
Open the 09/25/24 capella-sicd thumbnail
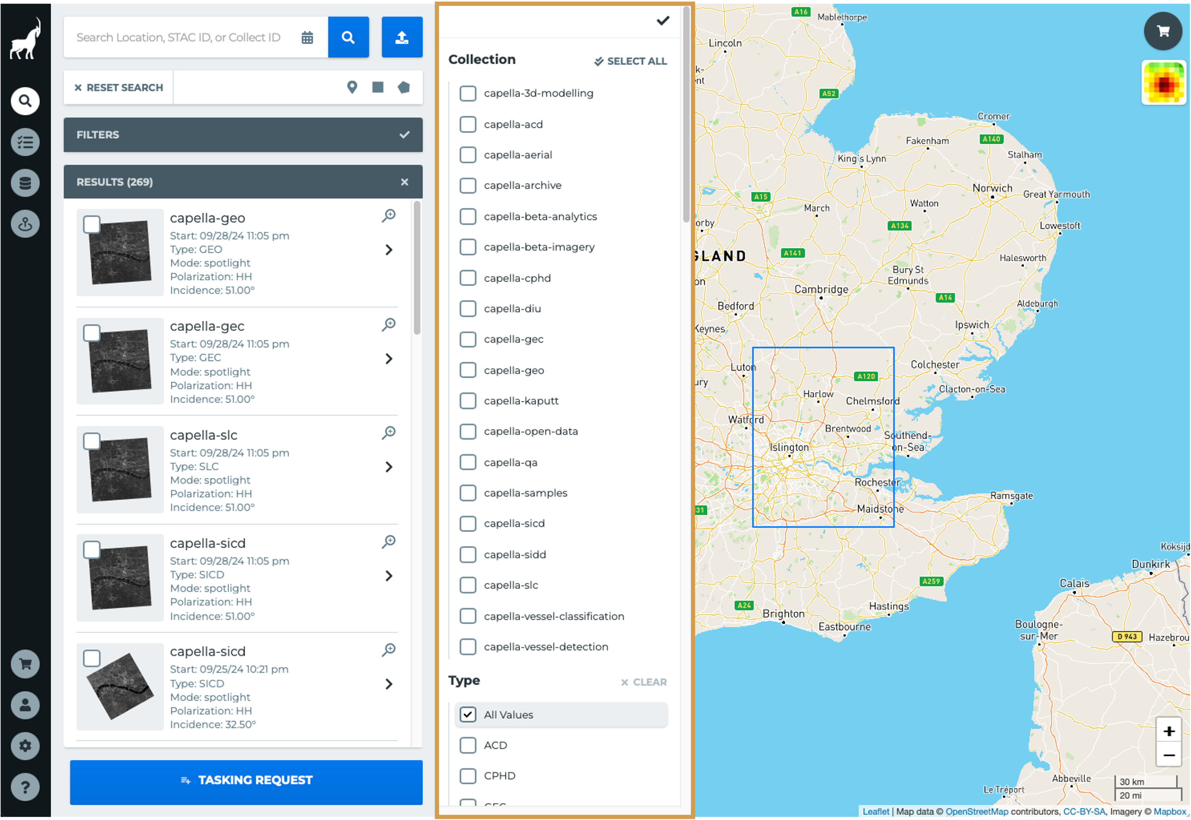coord(120,686)
